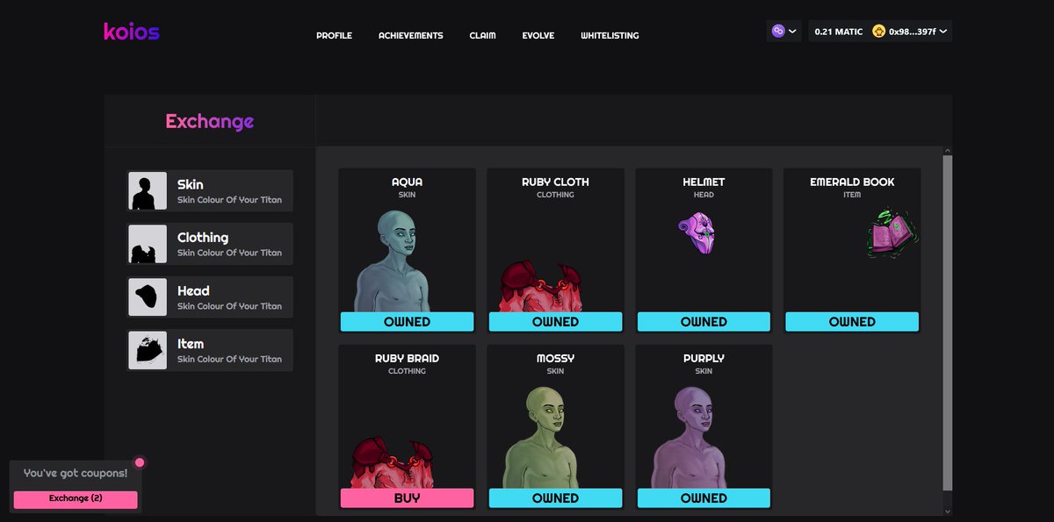Click the OWNED button under Purply
The image size is (1054, 522).
[x=704, y=498]
